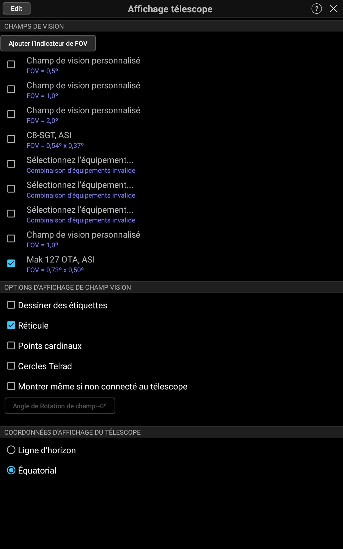This screenshot has height=549, width=343.
Task: Open the Mak 127 OTA, ASI entry
Action: coord(61,264)
